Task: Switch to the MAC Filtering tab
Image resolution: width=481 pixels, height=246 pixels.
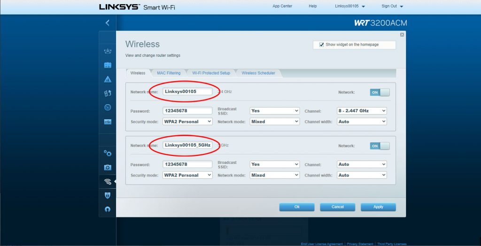Action: [169, 73]
